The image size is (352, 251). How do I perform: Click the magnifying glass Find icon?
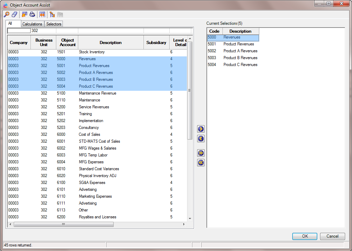pyautogui.click(x=7, y=14)
